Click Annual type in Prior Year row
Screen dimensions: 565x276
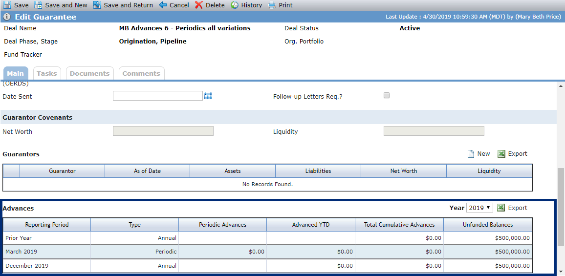pos(167,238)
